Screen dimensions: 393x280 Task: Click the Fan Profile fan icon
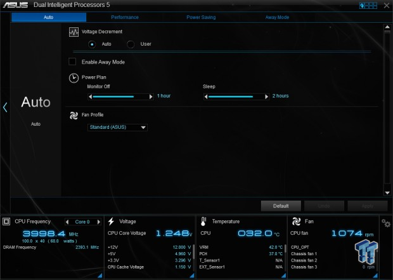tap(74, 116)
